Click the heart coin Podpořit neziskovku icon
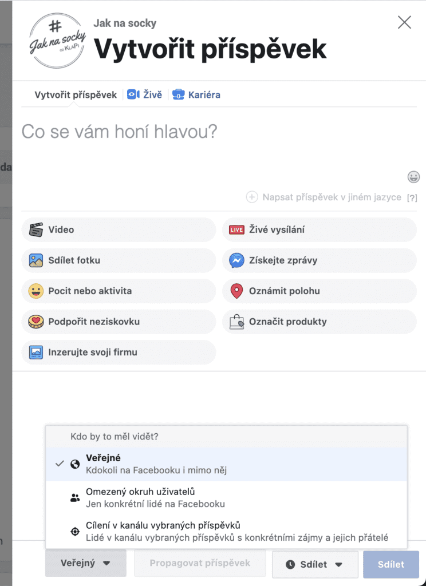 pos(36,322)
